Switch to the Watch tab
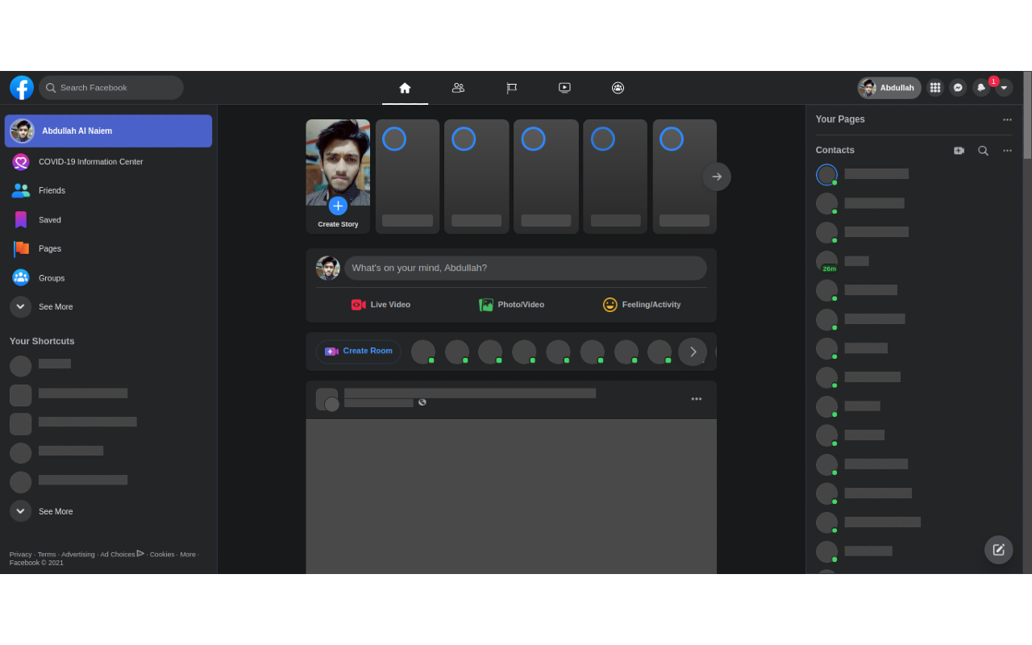1032x645 pixels. [564, 88]
